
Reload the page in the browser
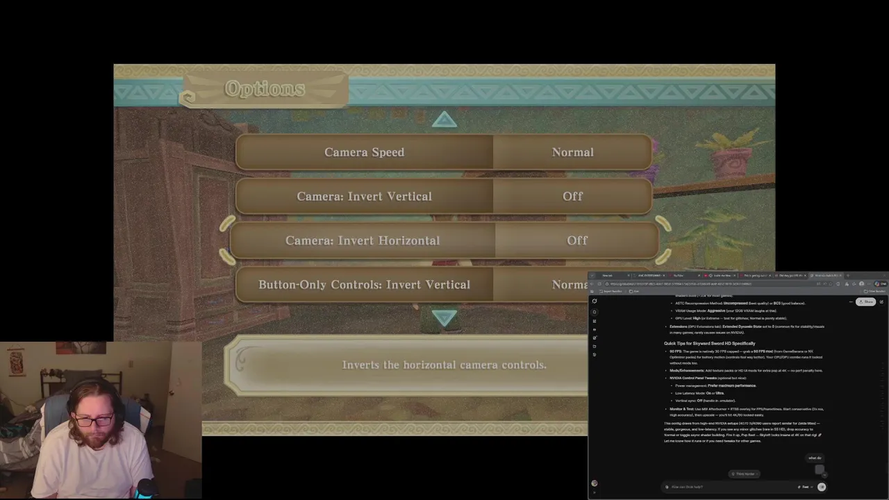[599, 284]
